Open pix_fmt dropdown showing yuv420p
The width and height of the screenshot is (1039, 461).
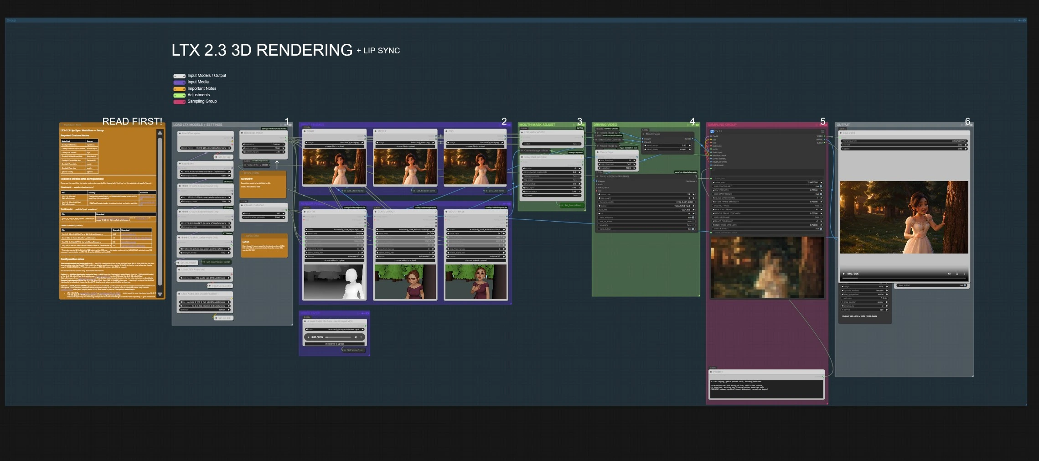point(646,210)
